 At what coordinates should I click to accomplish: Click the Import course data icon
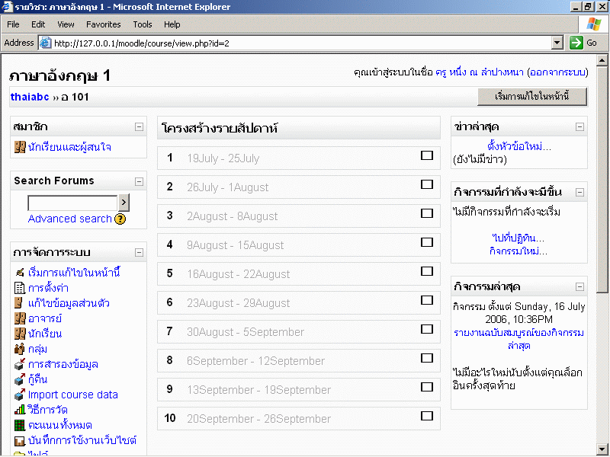tap(20, 395)
